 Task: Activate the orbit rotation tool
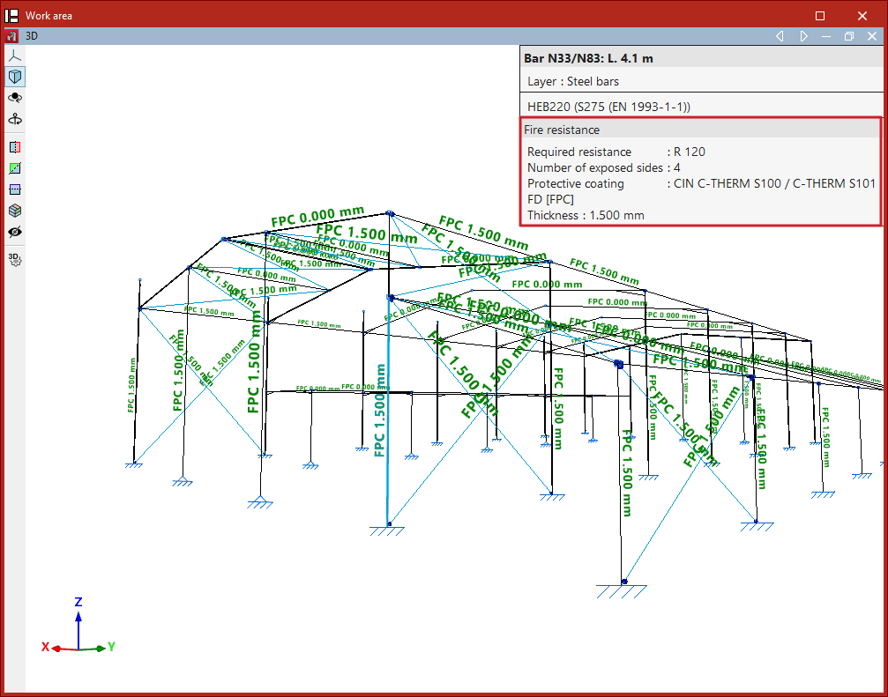point(14,98)
